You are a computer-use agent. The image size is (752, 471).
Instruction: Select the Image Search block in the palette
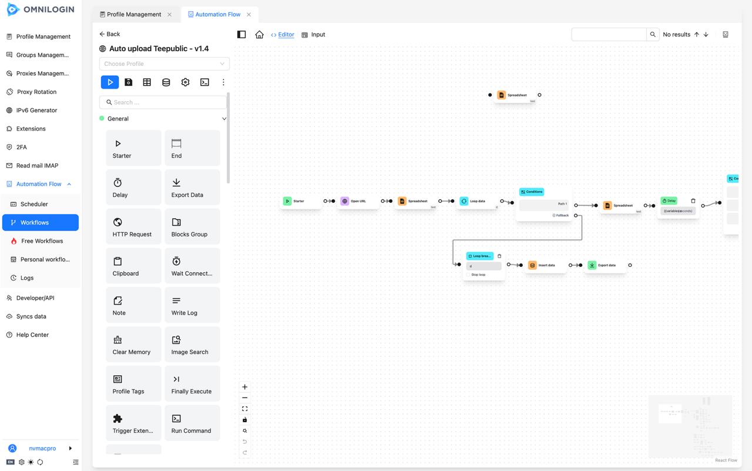click(192, 345)
